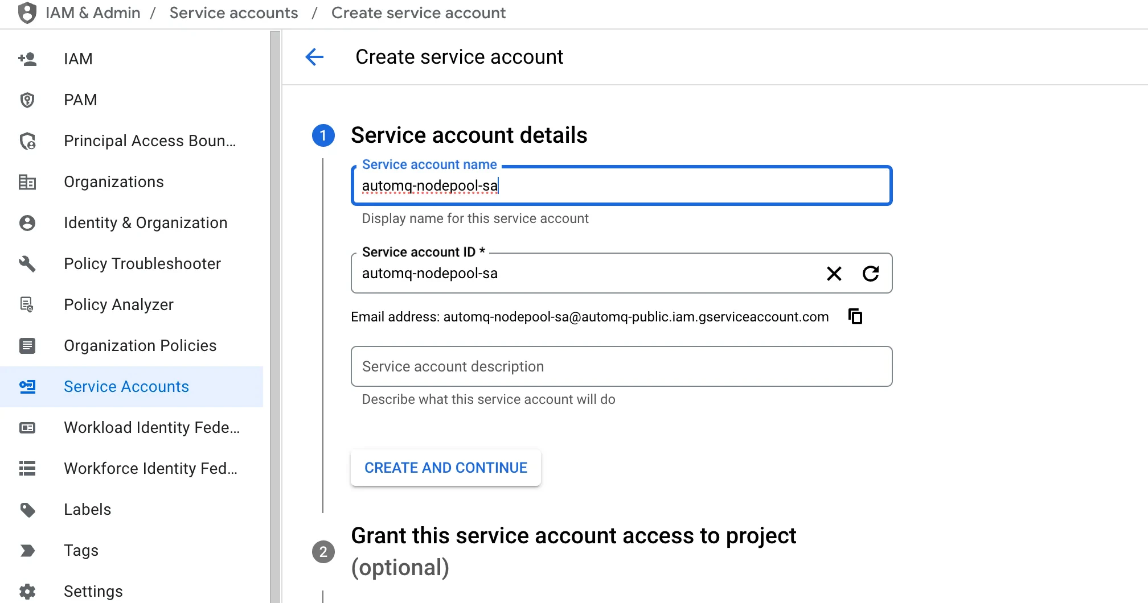The width and height of the screenshot is (1148, 603).
Task: Click the PAM shield icon
Action: pos(27,100)
